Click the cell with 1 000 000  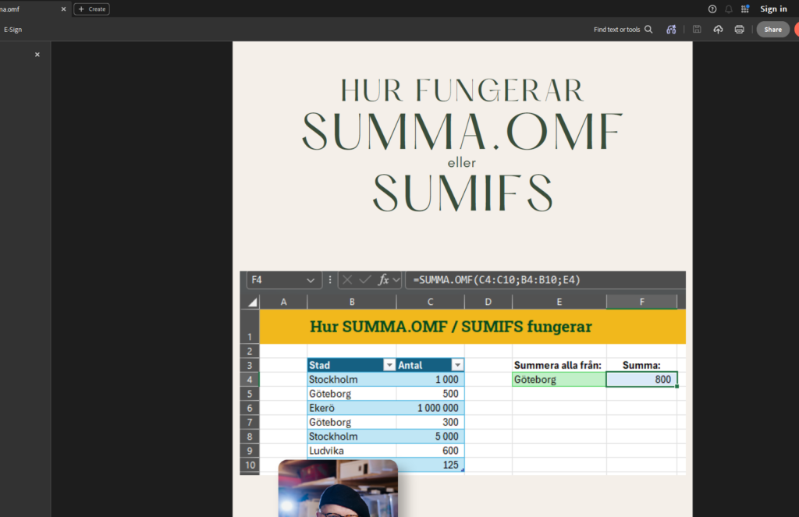pyautogui.click(x=430, y=408)
